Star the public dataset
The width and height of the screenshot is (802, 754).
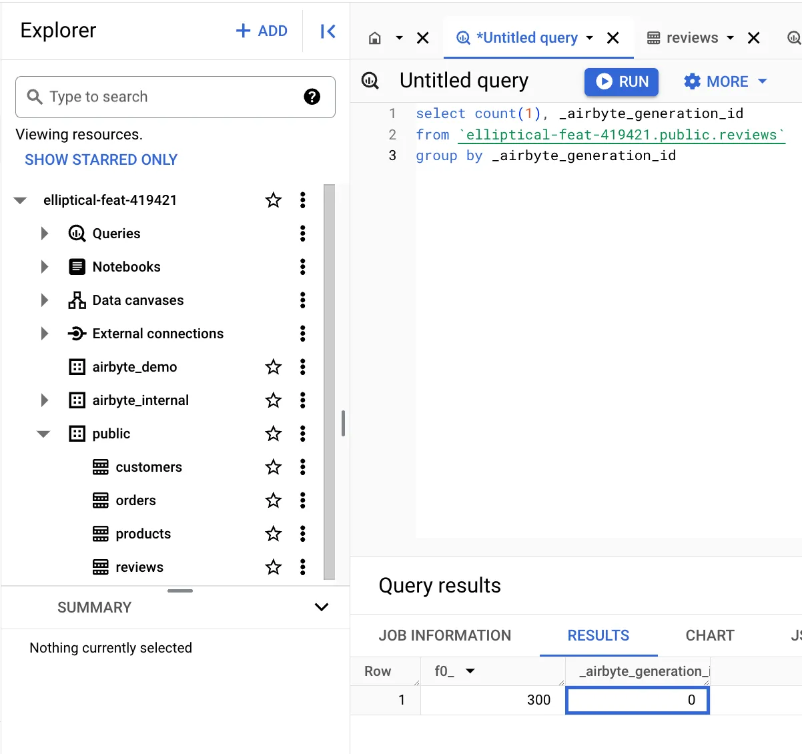tap(274, 434)
